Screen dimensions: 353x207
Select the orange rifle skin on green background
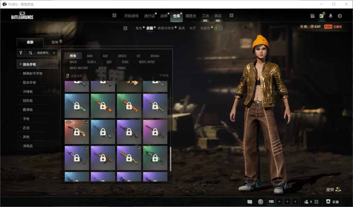pos(103,106)
